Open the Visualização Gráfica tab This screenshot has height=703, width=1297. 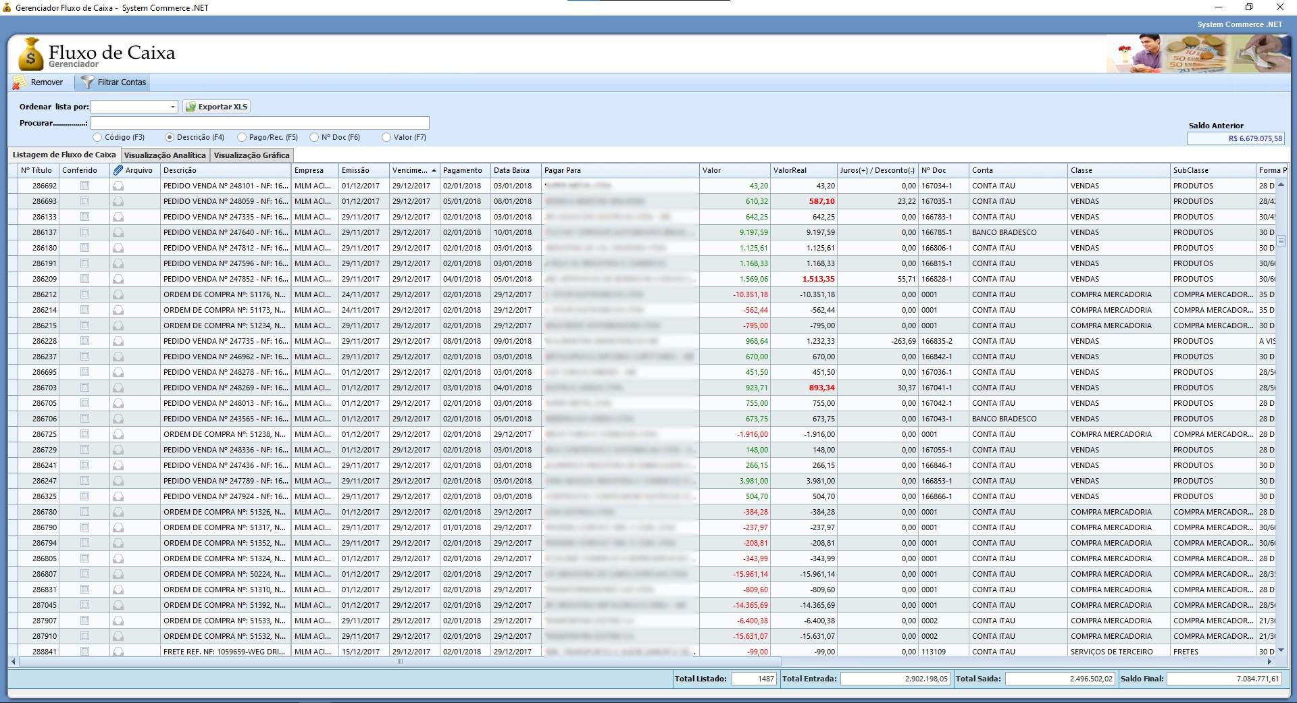(251, 155)
